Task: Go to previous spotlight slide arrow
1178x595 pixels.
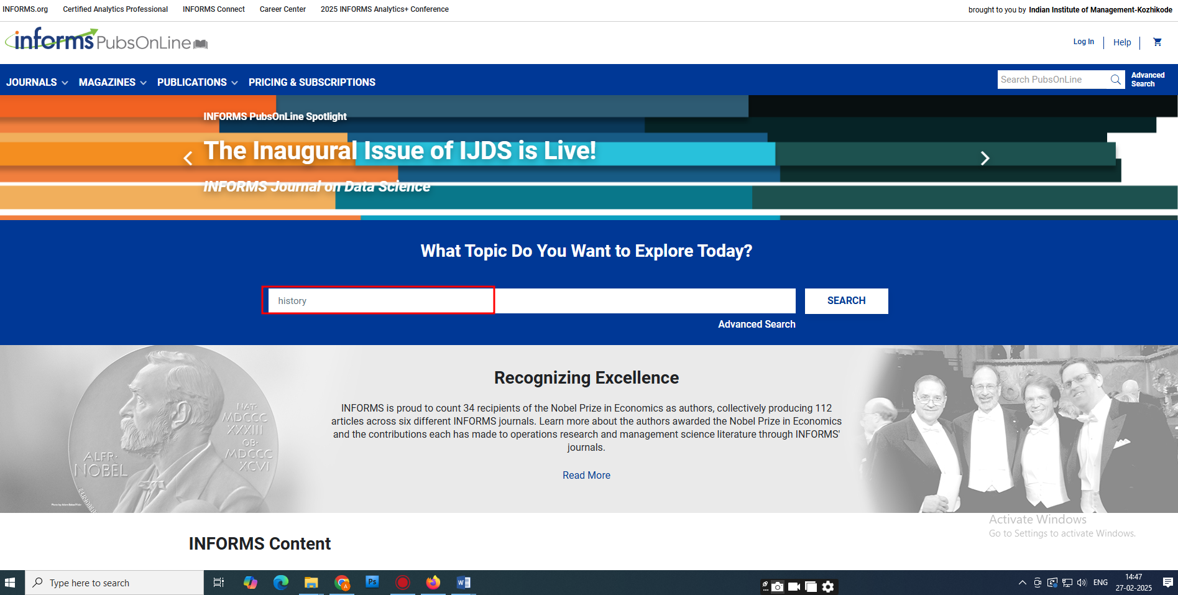Action: (x=188, y=159)
